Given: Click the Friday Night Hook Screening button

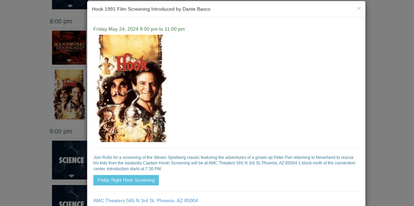Looking at the screenshot, I should pos(126,180).
